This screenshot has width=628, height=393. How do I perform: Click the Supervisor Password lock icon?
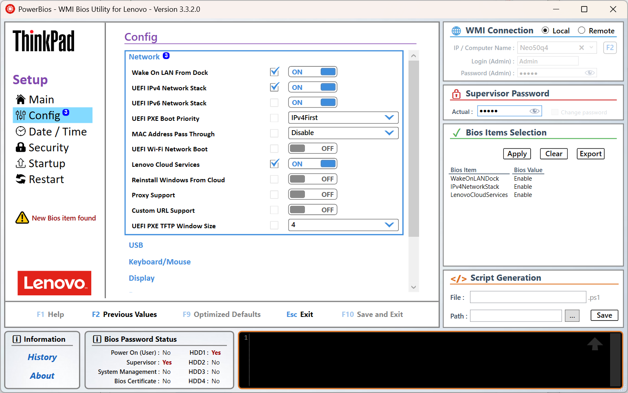(x=456, y=94)
